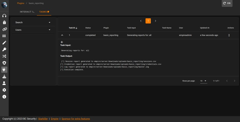Image resolution: width=240 pixels, height=122 pixels.
Task: Open Downloads from the sidebar download icon
Action: [x=4, y=77]
